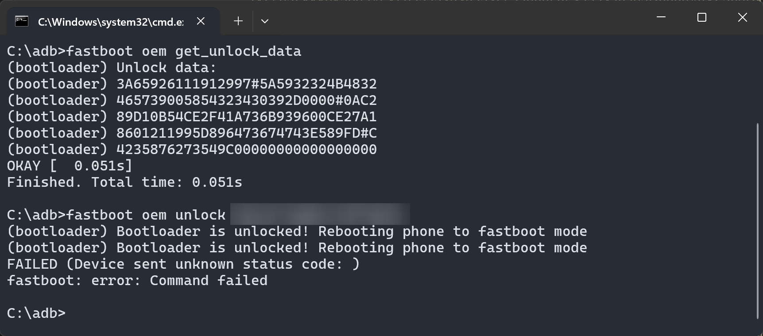Close the cmd.exe tab
The width and height of the screenshot is (763, 336).
point(201,21)
